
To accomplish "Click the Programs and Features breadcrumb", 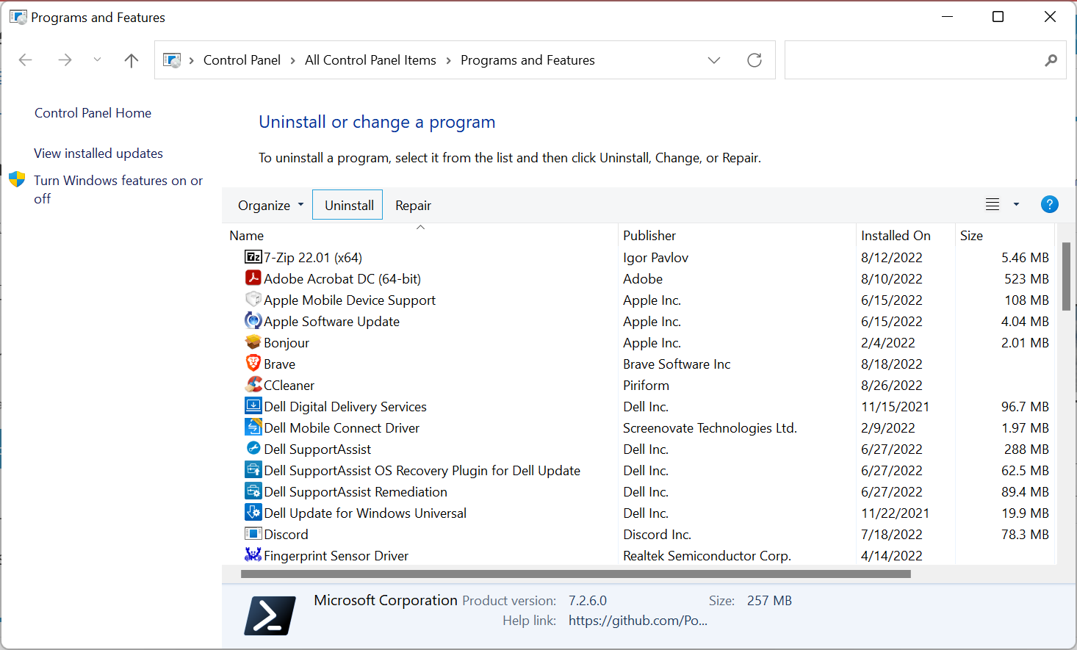I will click(527, 60).
